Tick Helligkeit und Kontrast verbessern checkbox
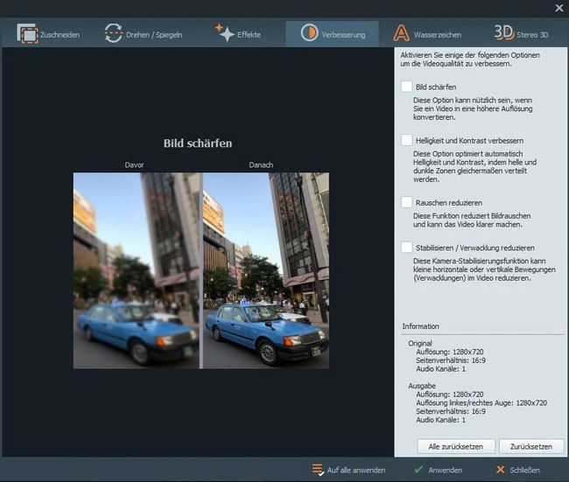The width and height of the screenshot is (569, 482). (x=406, y=140)
